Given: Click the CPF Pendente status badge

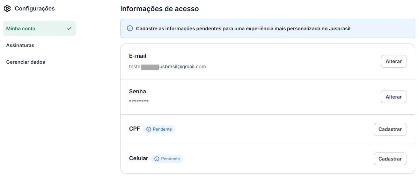Looking at the screenshot, I should click(159, 129).
